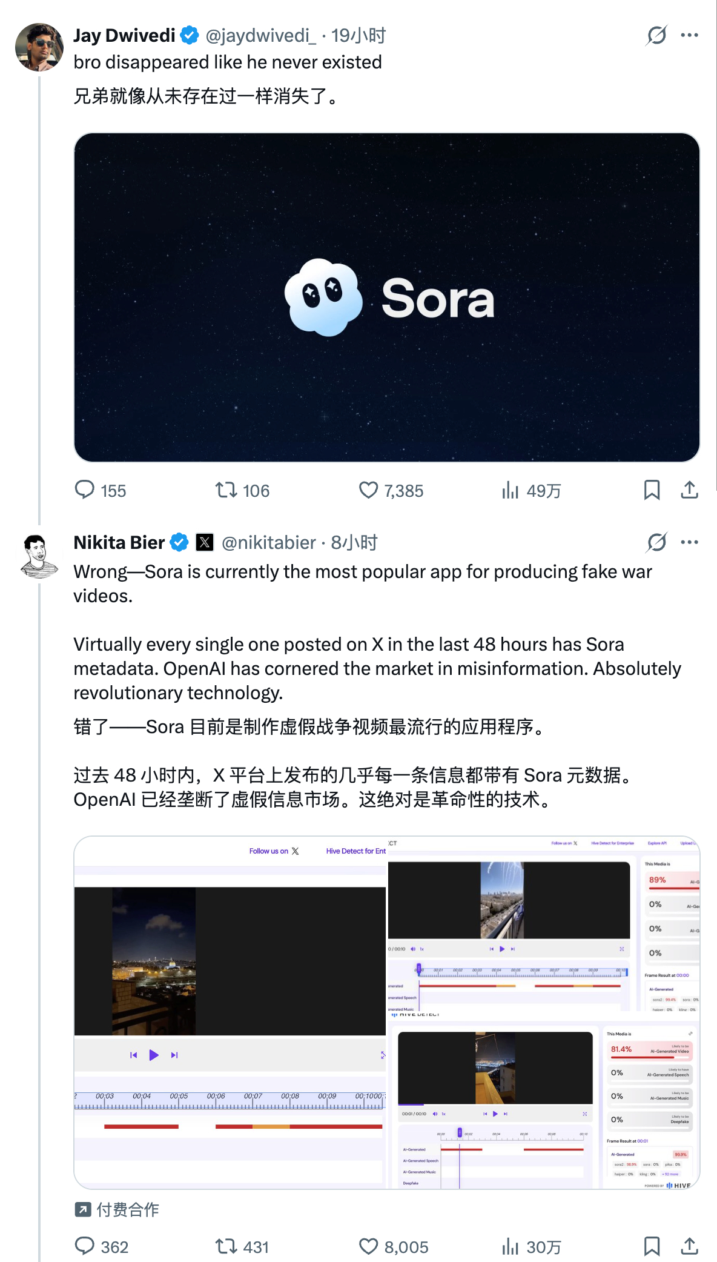
Task: Open Grok analysis on Nikita Bier's tweet
Action: [x=657, y=543]
